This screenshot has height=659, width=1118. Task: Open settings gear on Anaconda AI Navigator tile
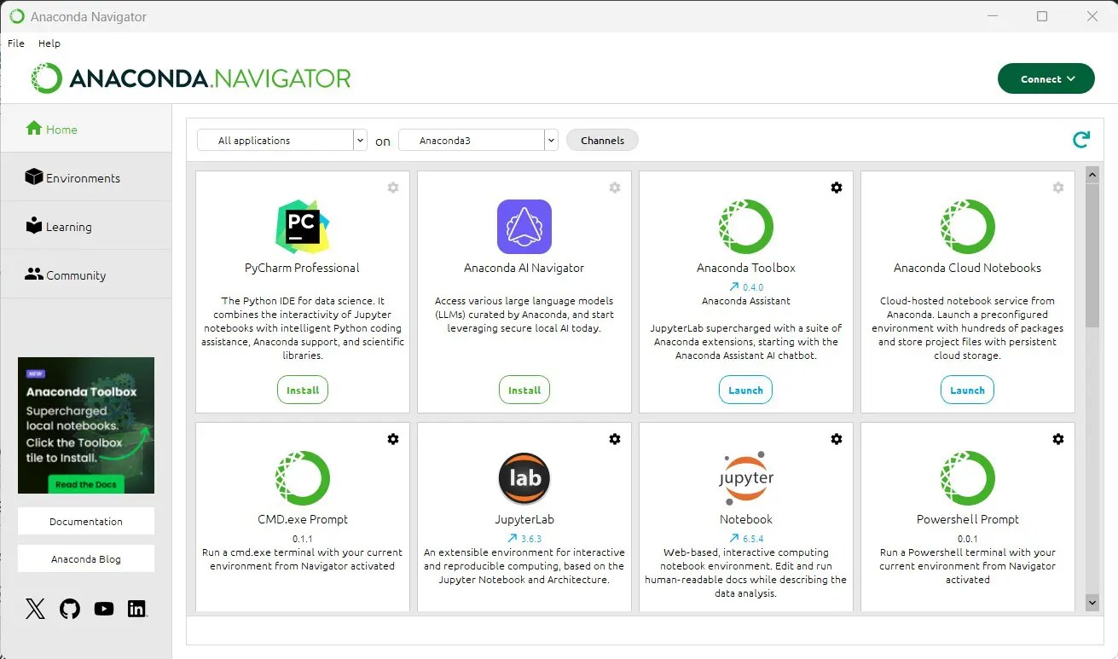[x=615, y=188]
